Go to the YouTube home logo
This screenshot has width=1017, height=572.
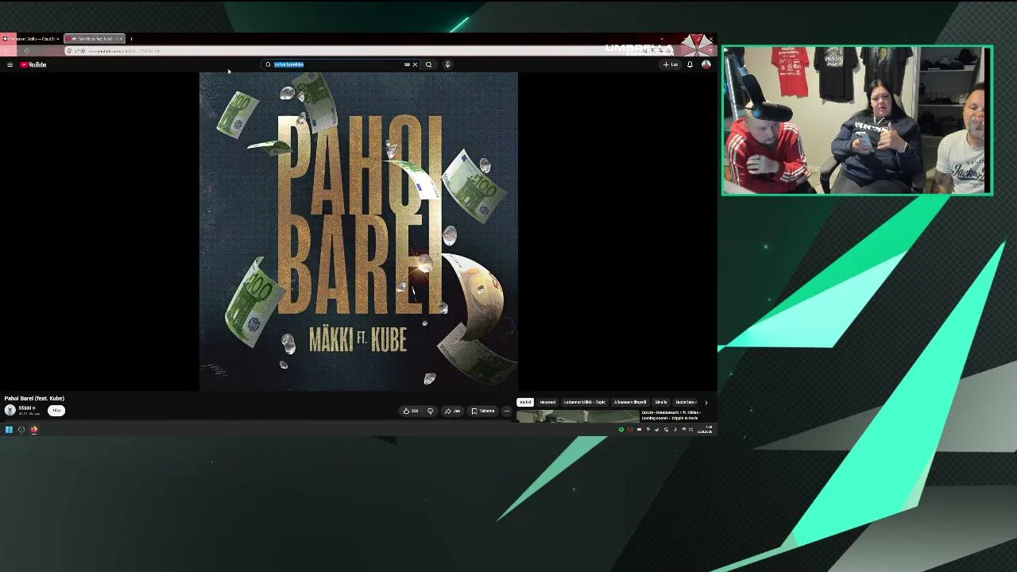[33, 64]
